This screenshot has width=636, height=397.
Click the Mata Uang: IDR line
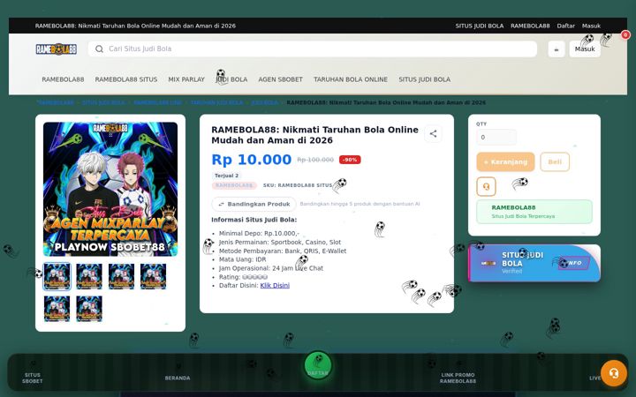coord(243,259)
